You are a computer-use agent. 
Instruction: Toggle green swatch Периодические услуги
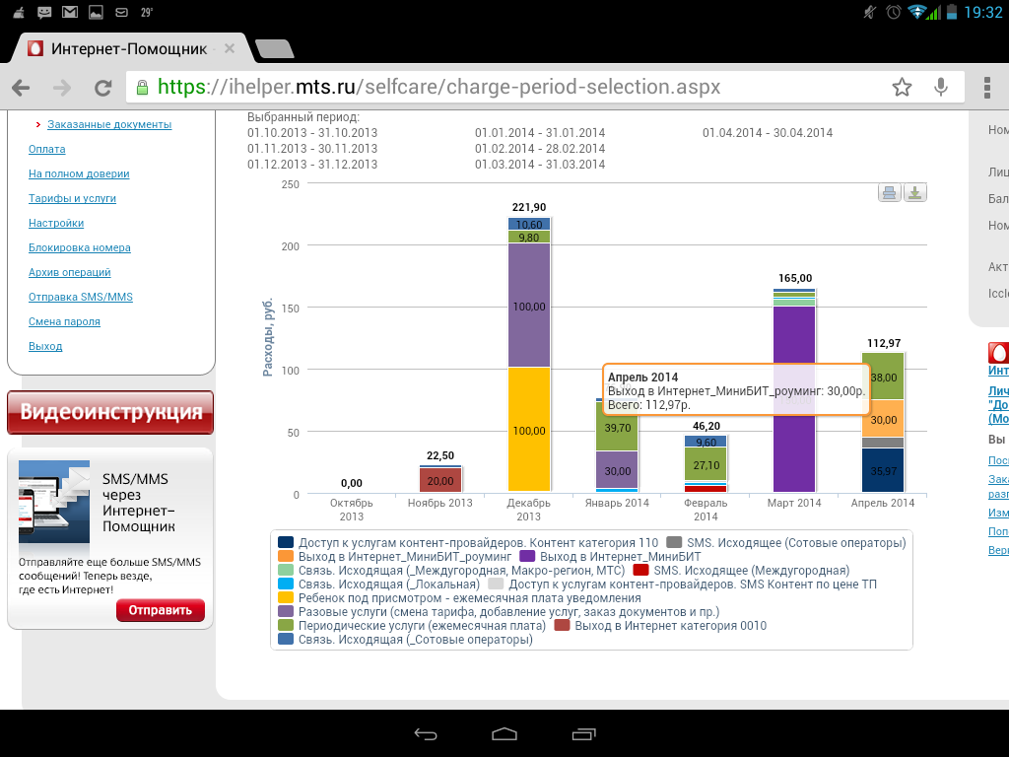[286, 626]
